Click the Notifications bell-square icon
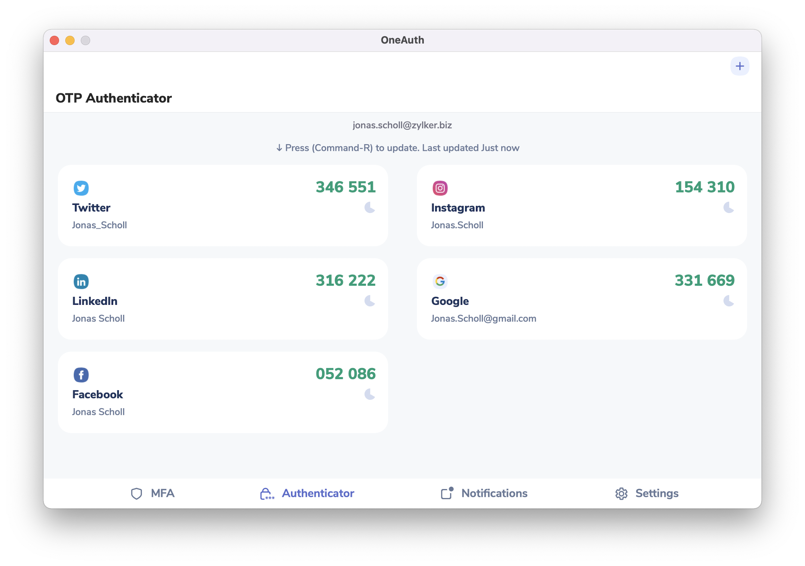This screenshot has height=566, width=805. pyautogui.click(x=447, y=493)
